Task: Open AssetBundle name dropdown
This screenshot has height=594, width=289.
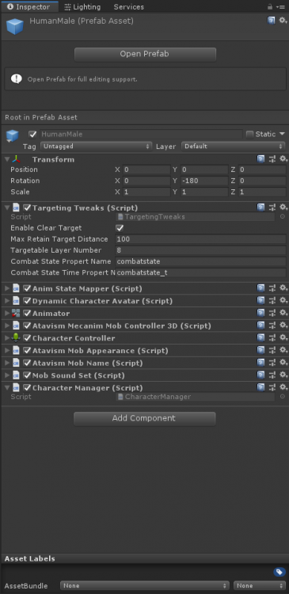Action: 145,585
